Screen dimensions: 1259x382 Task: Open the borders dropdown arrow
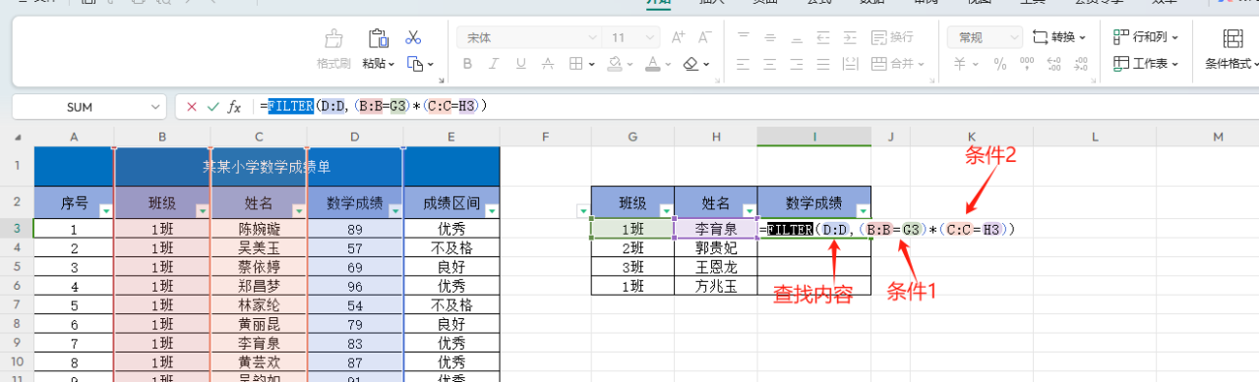[592, 64]
